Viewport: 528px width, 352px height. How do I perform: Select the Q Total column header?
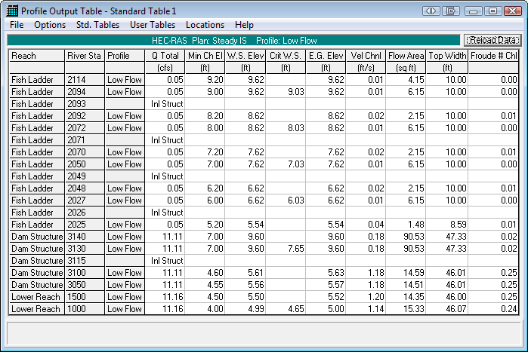pos(165,56)
